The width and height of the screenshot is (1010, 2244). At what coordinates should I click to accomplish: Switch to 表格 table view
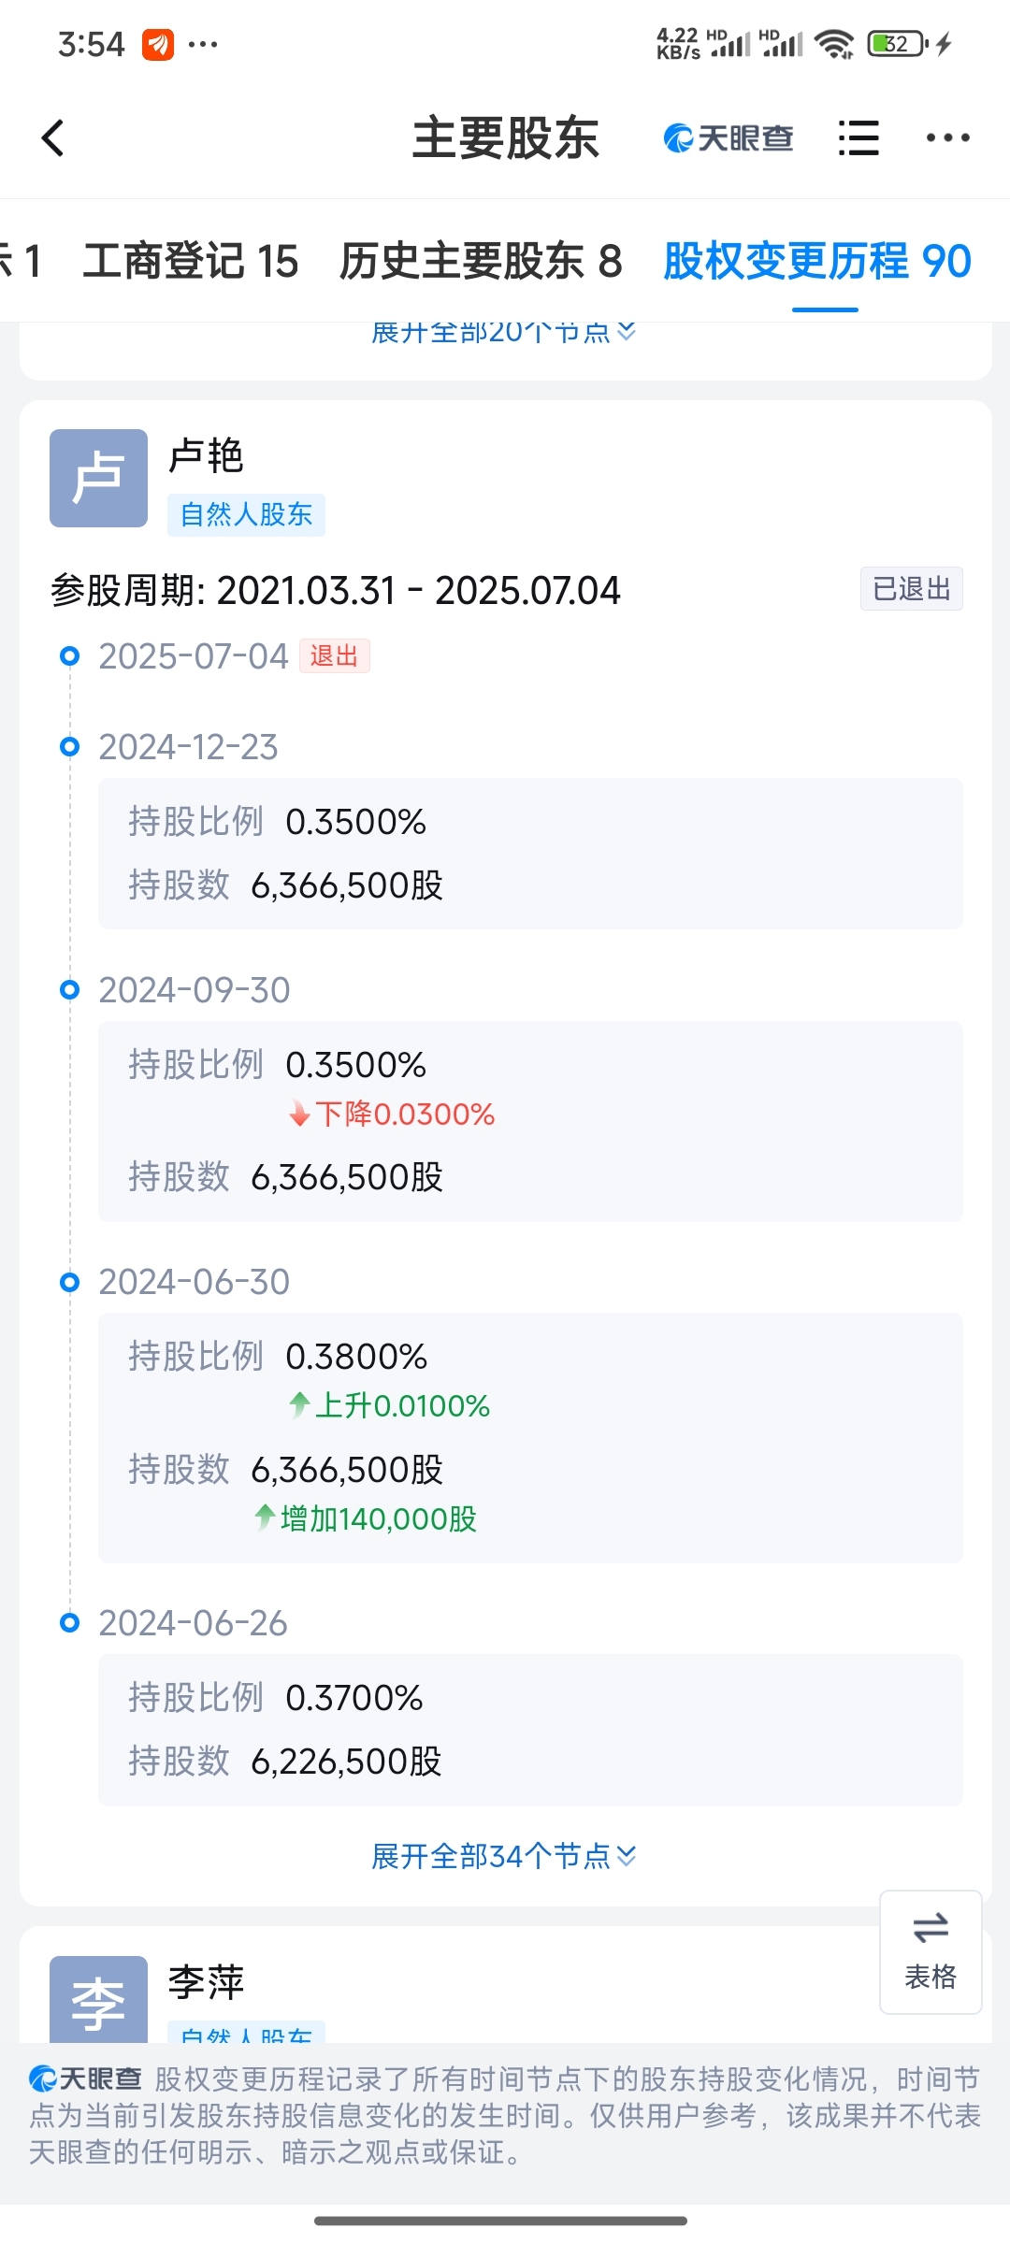coord(931,1951)
